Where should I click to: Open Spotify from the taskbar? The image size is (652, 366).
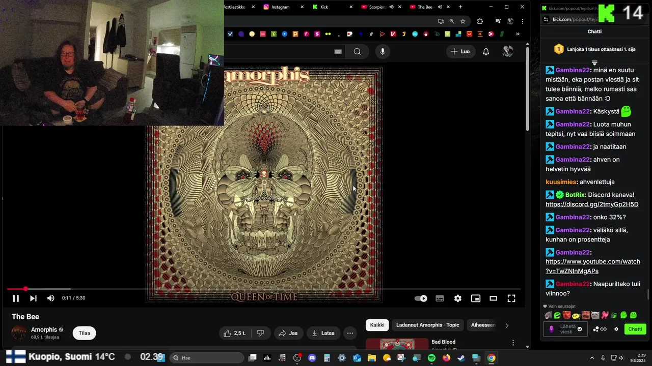[431, 358]
